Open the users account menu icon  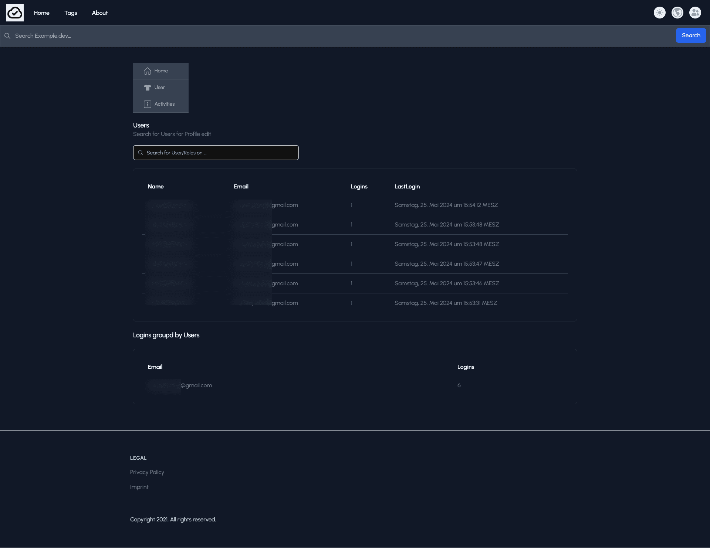click(x=695, y=13)
